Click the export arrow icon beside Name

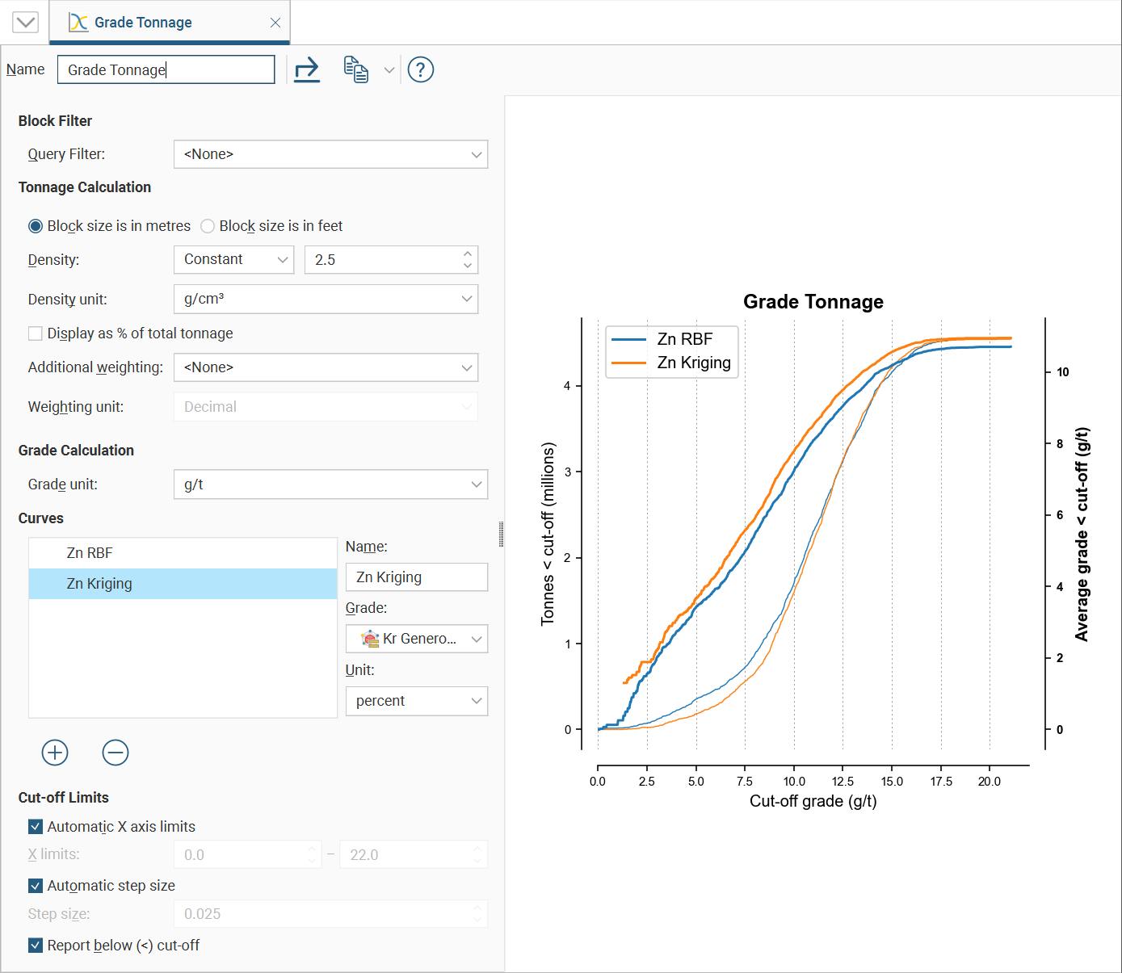pos(307,70)
